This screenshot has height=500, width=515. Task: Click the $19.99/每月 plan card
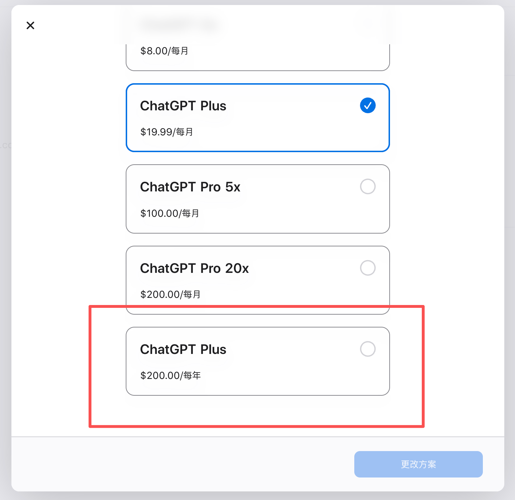pyautogui.click(x=257, y=118)
